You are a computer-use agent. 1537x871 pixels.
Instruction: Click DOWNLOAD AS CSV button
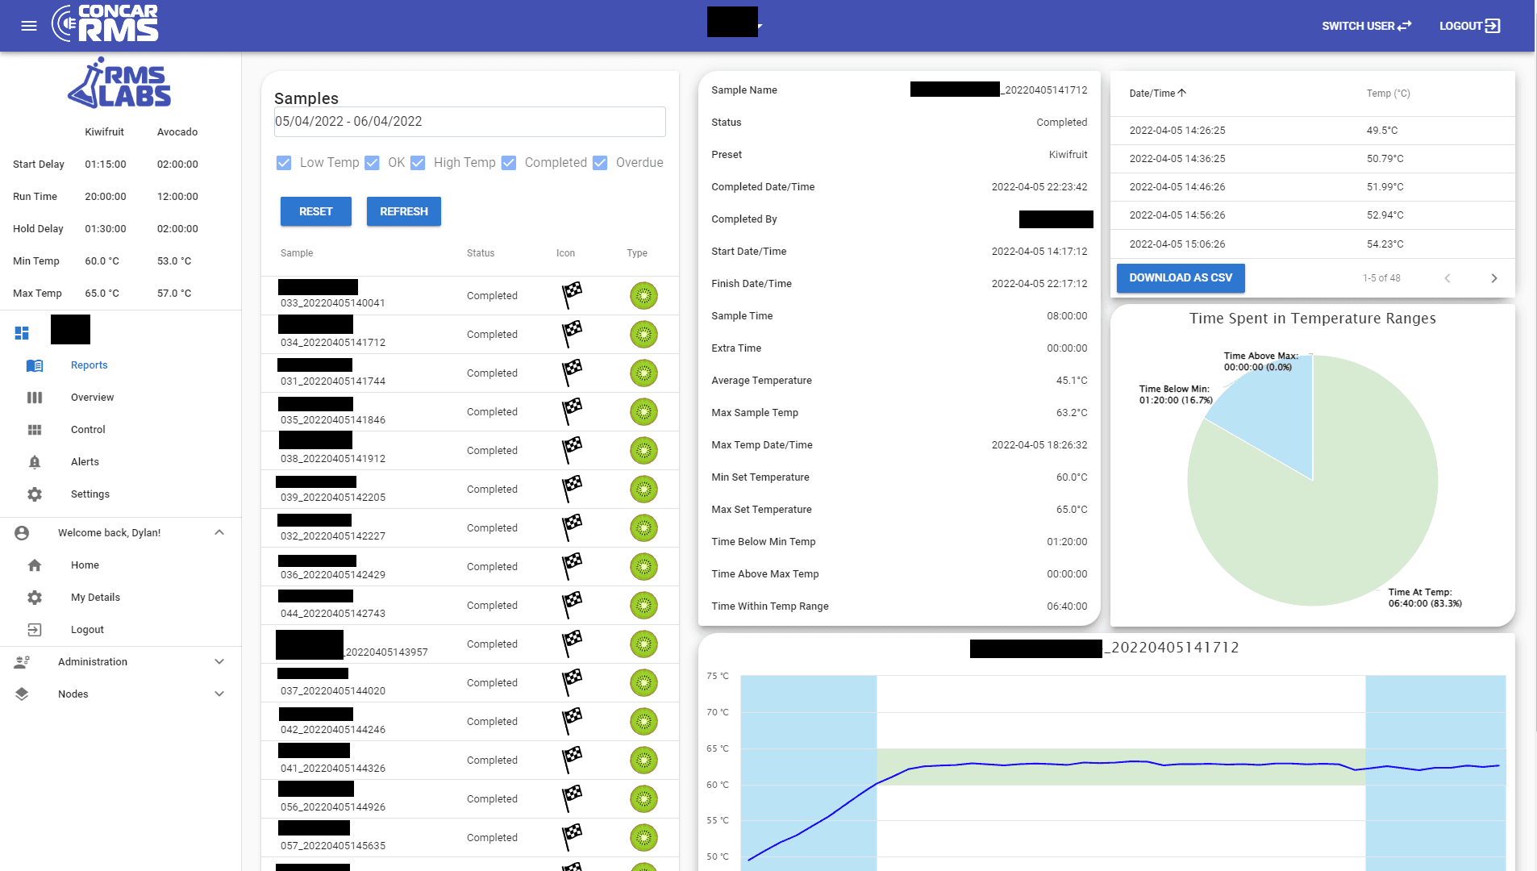(x=1181, y=278)
